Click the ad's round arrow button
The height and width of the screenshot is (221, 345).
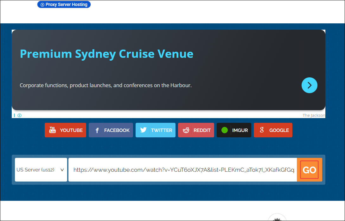[309, 85]
